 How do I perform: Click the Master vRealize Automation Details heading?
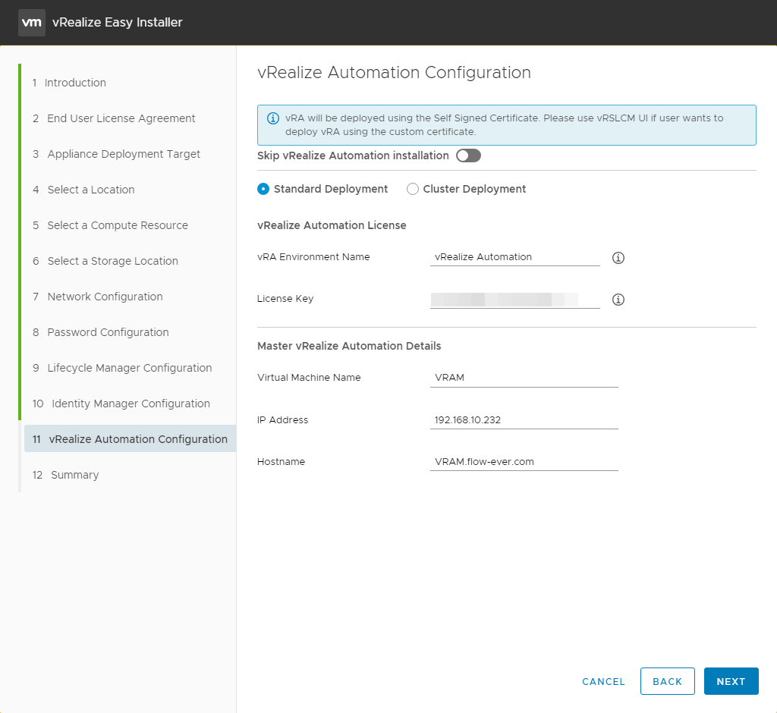349,346
